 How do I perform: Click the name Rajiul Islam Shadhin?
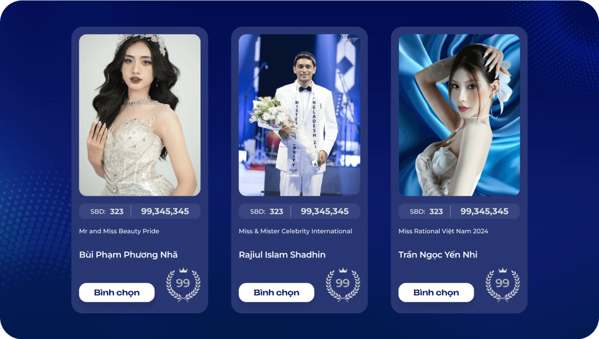pyautogui.click(x=282, y=255)
